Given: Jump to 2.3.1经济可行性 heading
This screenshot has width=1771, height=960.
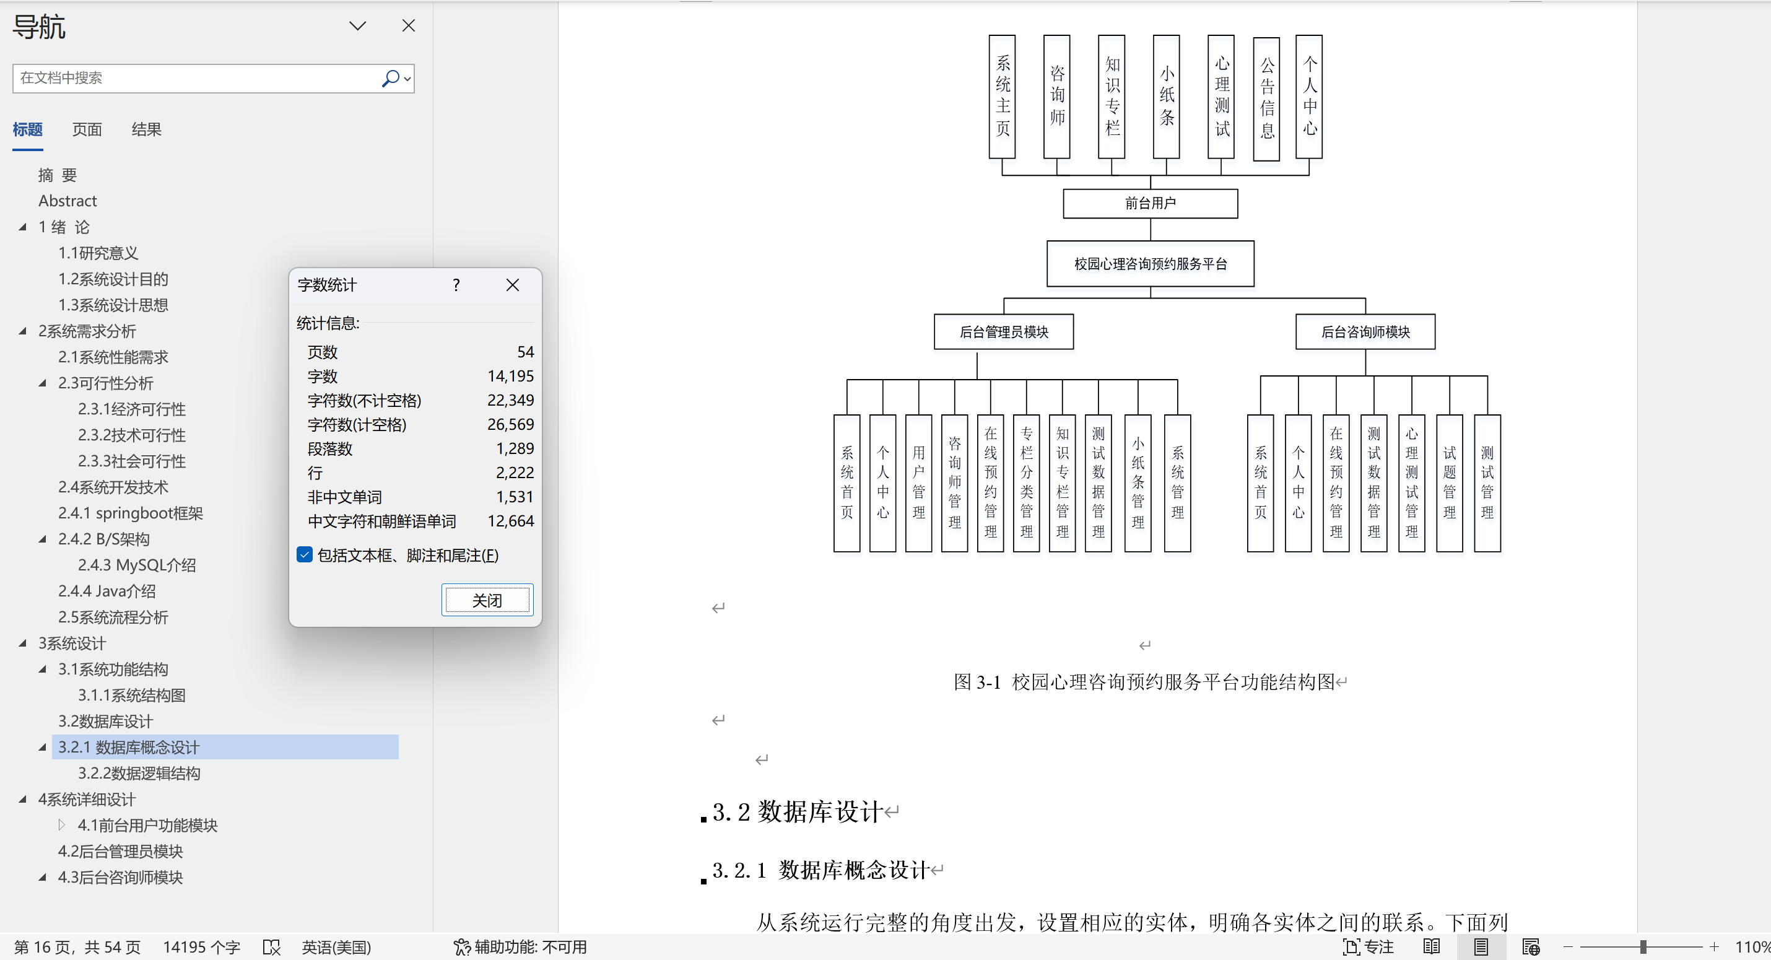Looking at the screenshot, I should tap(132, 409).
